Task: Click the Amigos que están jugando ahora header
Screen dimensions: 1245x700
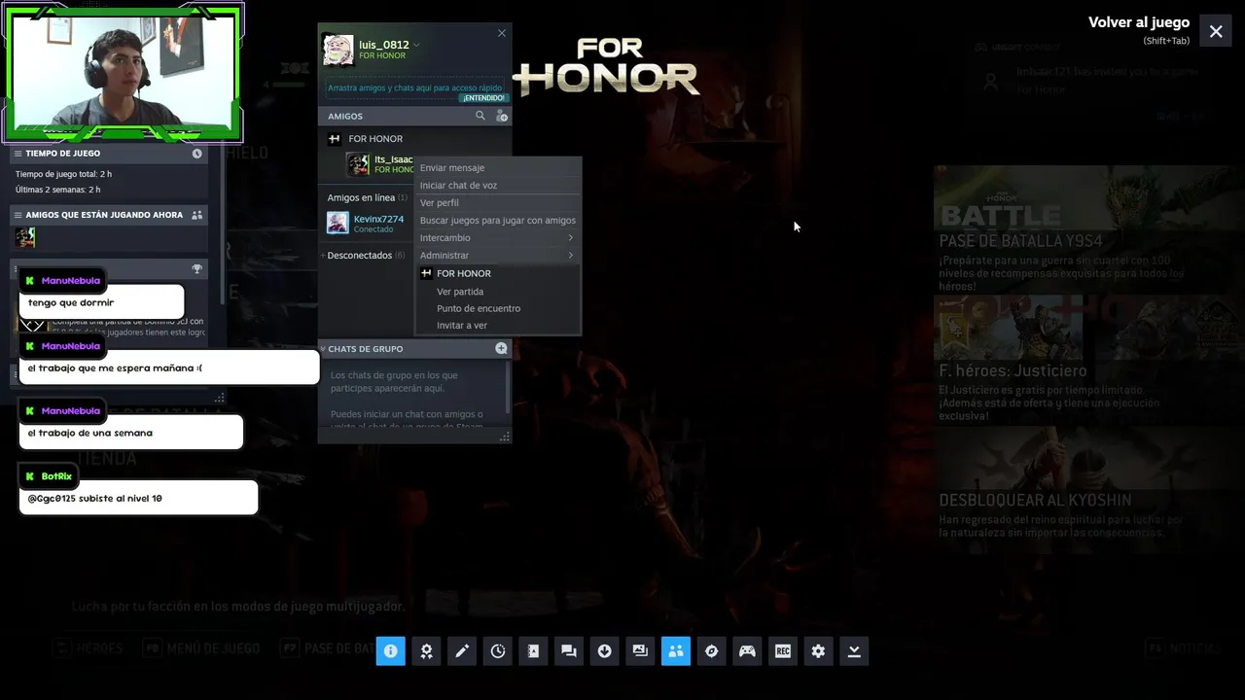Action: 109,215
